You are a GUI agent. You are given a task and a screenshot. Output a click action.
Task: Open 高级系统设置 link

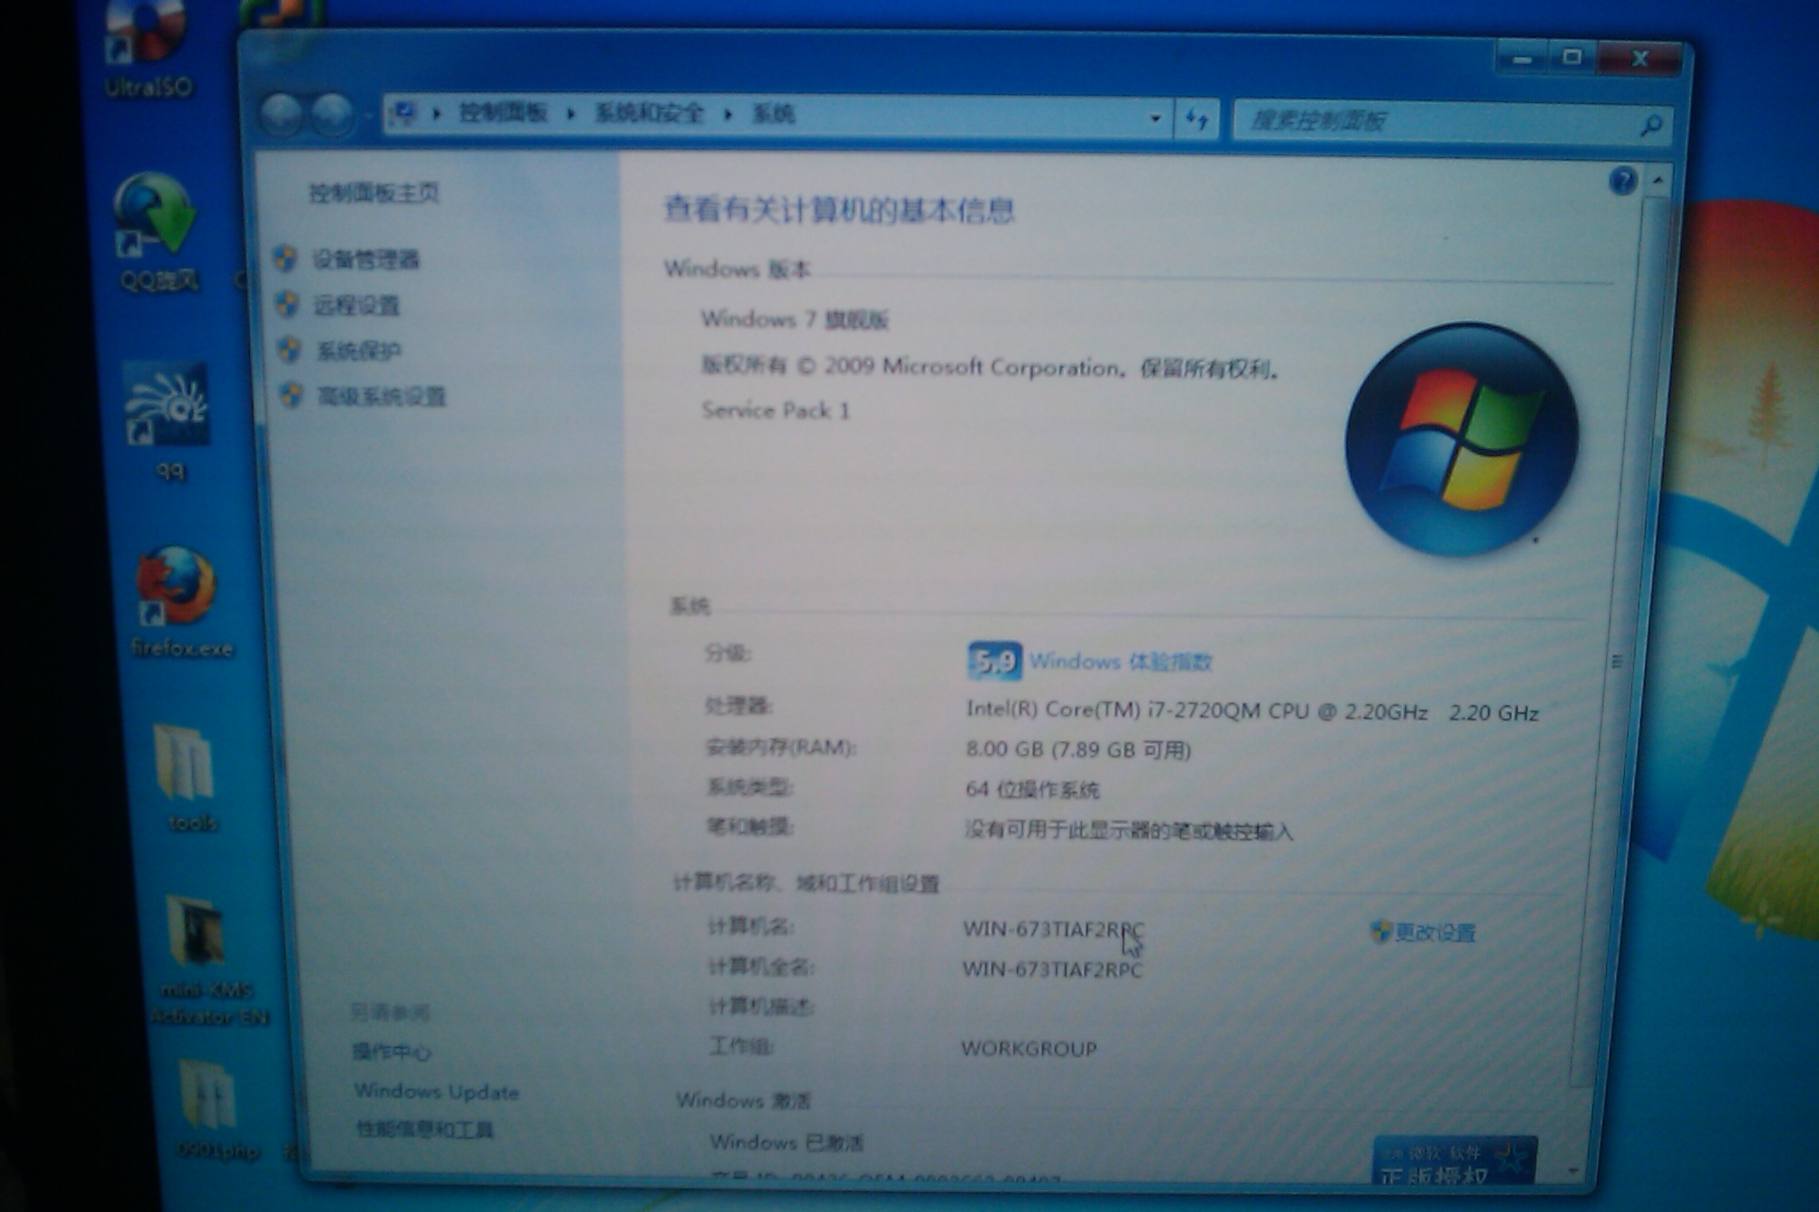coord(382,397)
